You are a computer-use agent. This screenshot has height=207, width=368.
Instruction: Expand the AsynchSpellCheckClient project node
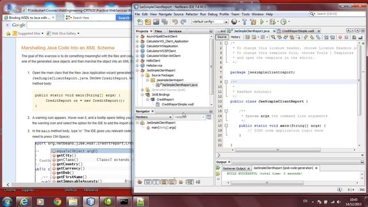click(x=137, y=37)
